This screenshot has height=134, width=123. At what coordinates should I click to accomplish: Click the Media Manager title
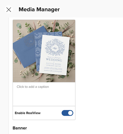coord(39,9)
